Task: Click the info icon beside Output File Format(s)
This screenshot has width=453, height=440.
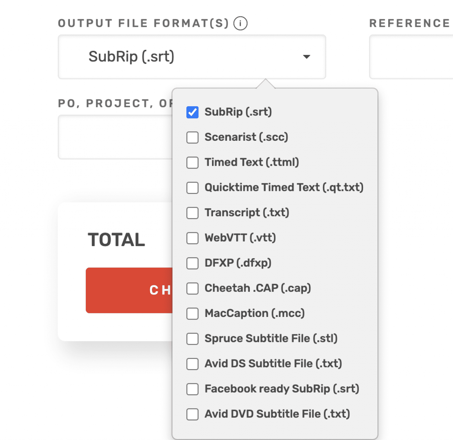Action: tap(240, 23)
